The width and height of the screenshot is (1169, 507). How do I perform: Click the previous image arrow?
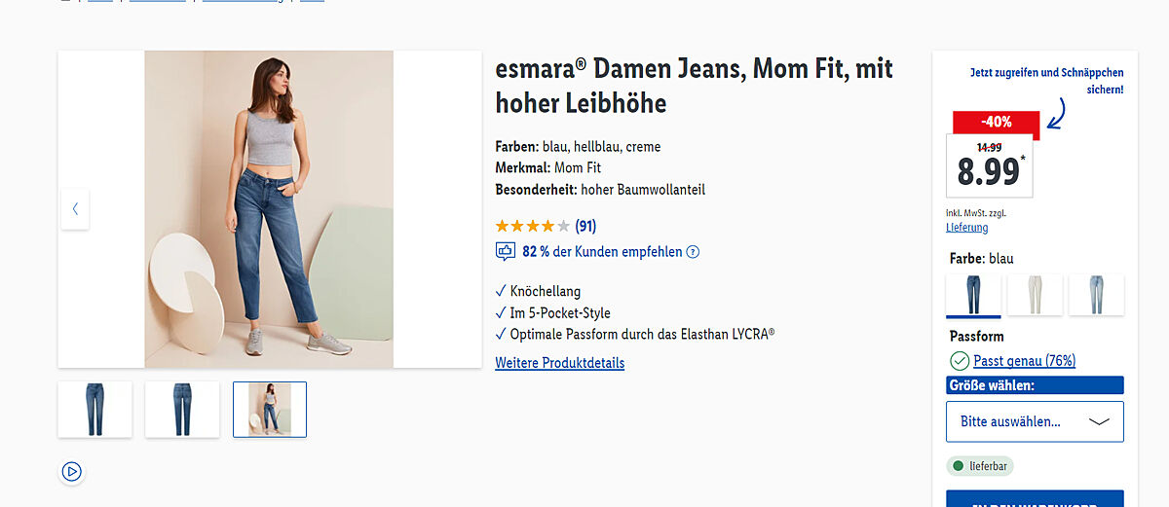[75, 209]
